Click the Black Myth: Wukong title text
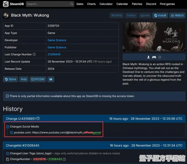 30,15
